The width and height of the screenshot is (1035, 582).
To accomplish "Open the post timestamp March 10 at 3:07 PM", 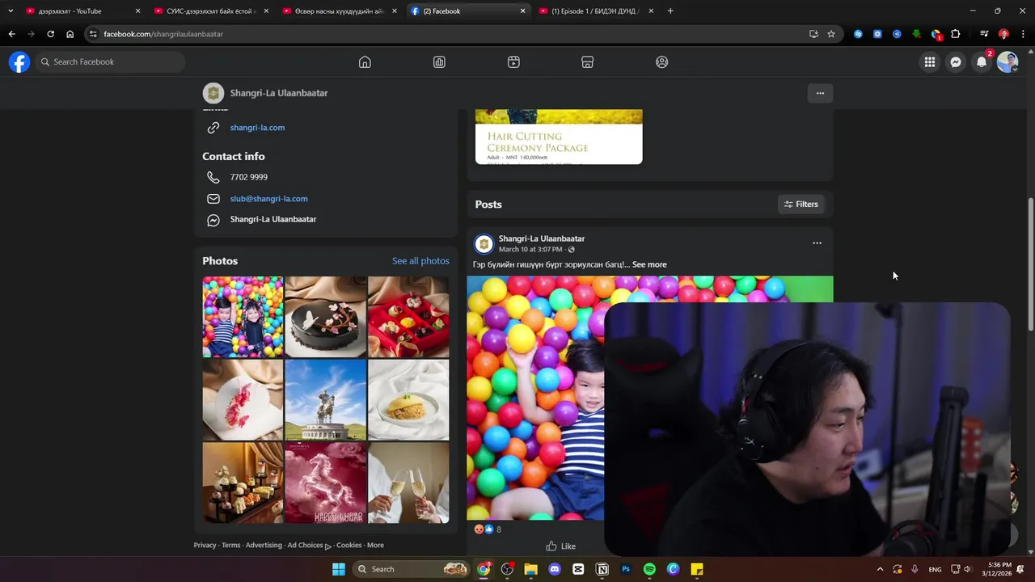I will (530, 250).
